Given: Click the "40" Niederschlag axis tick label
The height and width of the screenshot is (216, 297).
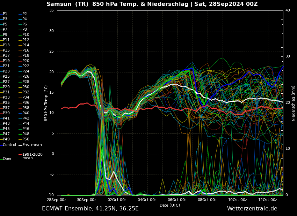Looking at the screenshot, I should 288,10.
